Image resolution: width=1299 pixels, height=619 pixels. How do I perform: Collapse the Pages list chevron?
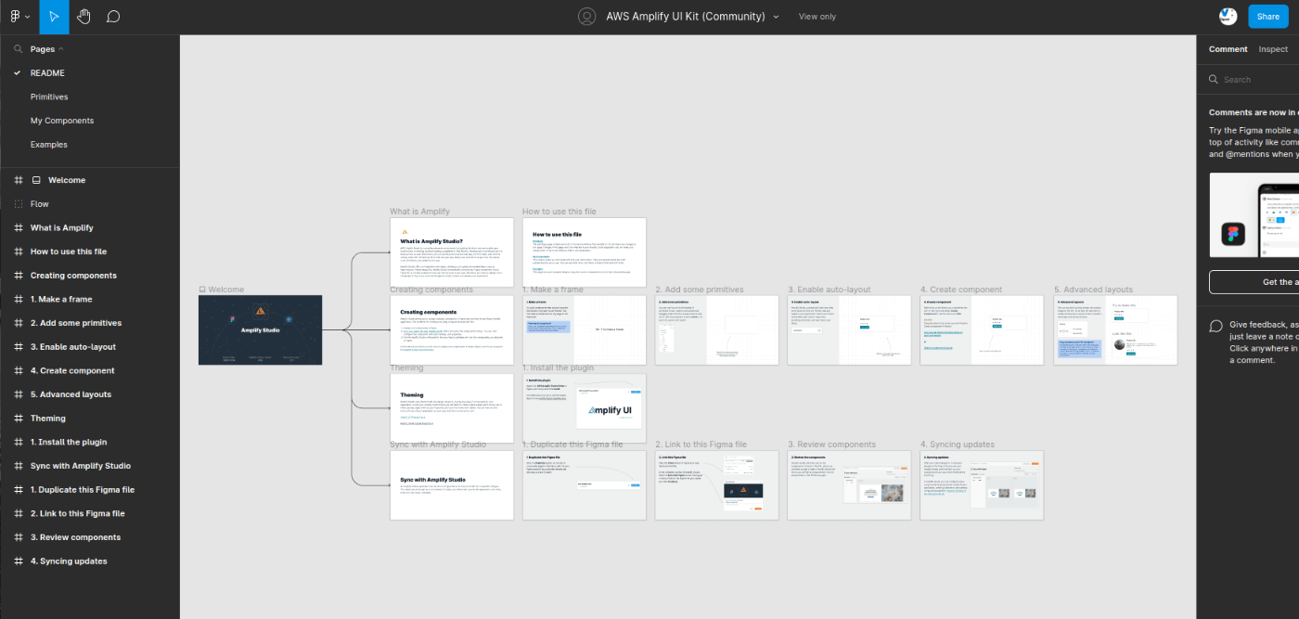point(61,49)
